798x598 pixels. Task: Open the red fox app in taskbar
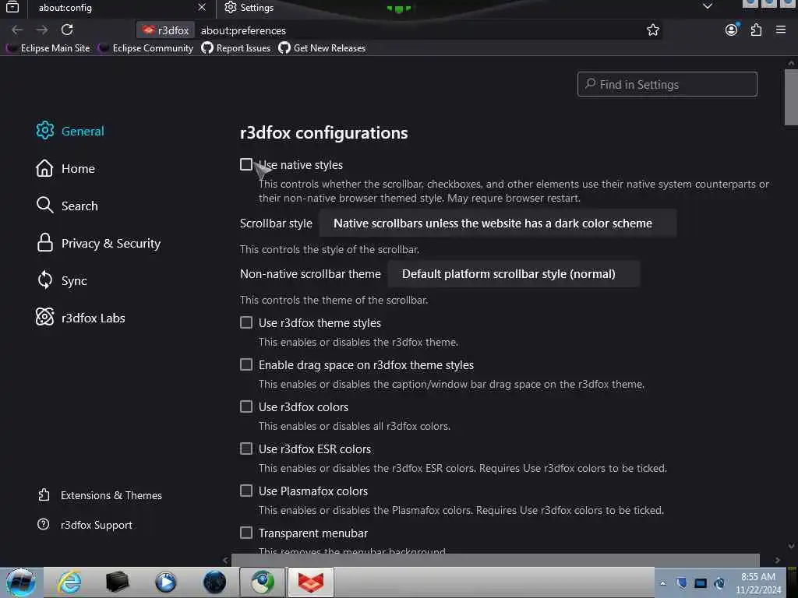[x=311, y=582]
